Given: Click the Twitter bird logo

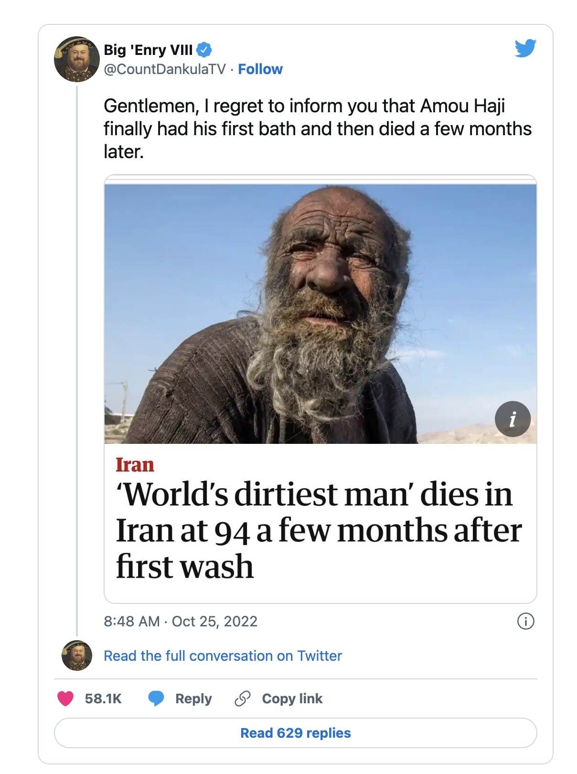Looking at the screenshot, I should (525, 48).
